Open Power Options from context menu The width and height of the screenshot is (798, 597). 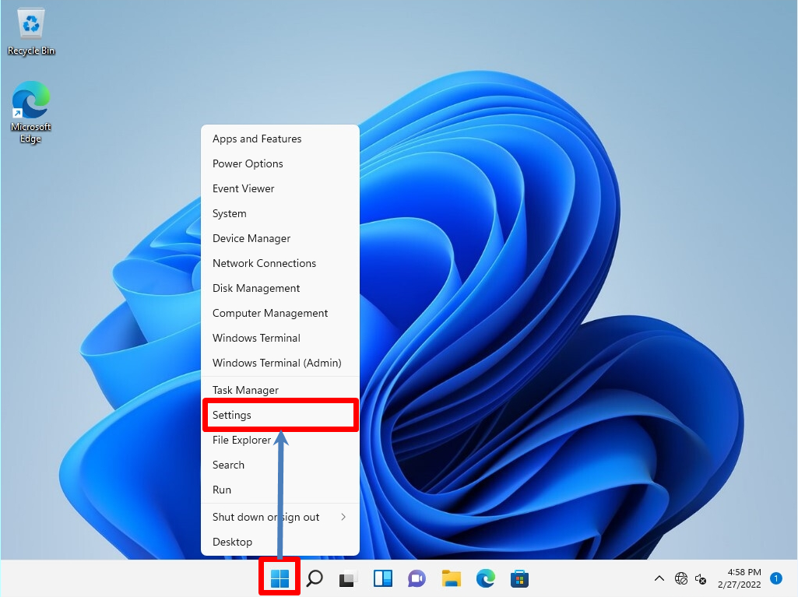pyautogui.click(x=280, y=164)
